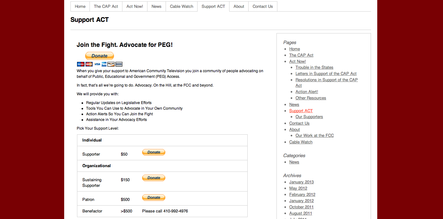The height and width of the screenshot is (219, 443).
Task: Donate $150 as Sustaining Supporter
Action: pyautogui.click(x=154, y=178)
